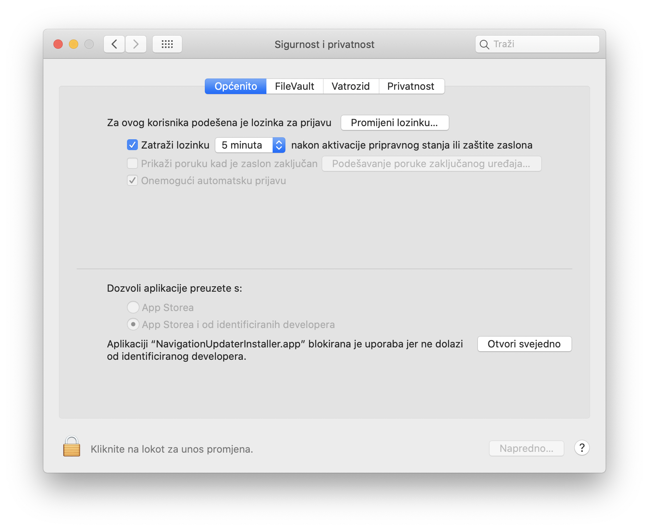Click the magnifier icon in search field

(x=484, y=44)
